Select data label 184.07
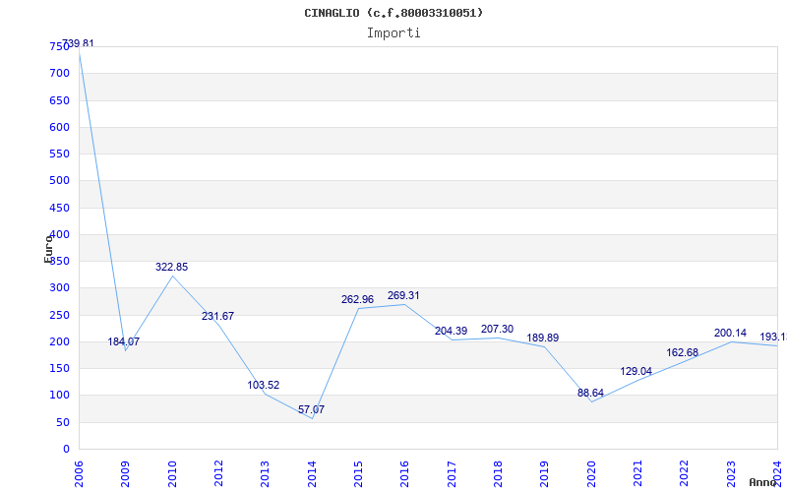 [x=124, y=341]
